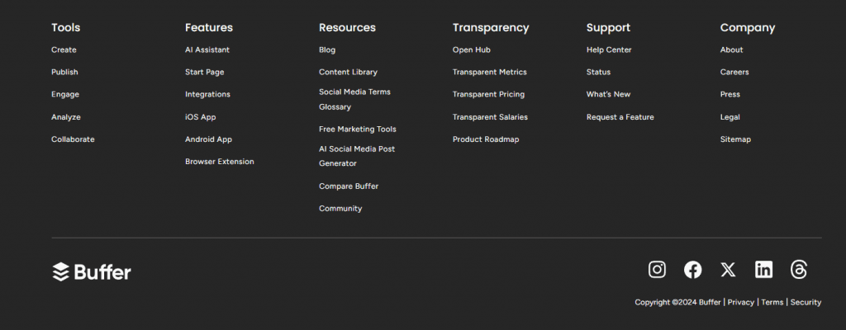Open Social Media Terms Glossary
Viewport: 846px width, 330px height.
pos(354,99)
